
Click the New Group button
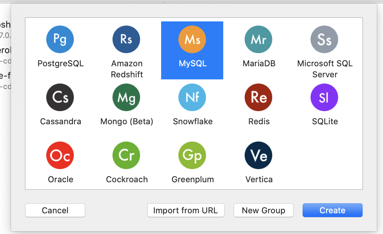click(x=264, y=210)
